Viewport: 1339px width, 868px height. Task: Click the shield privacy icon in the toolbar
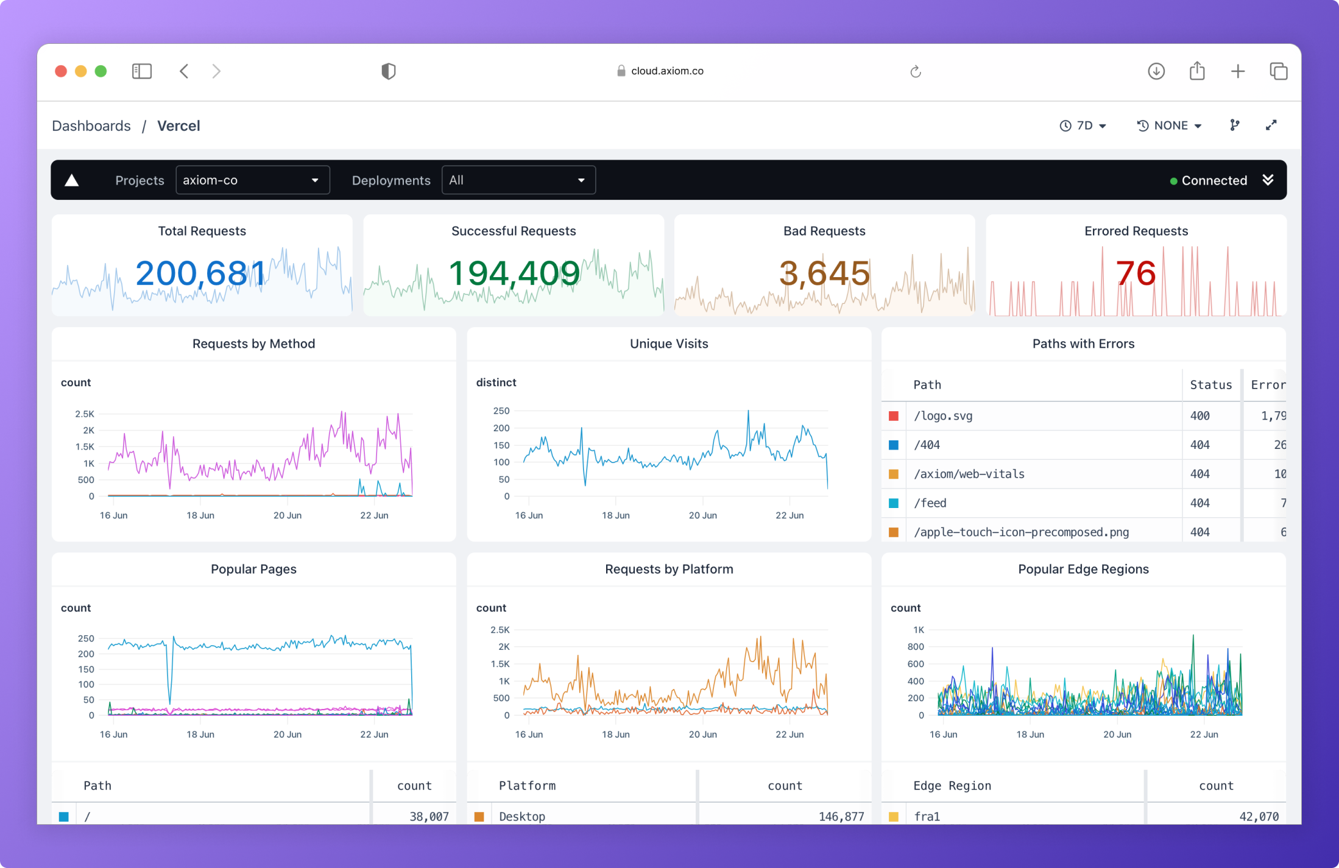point(388,71)
